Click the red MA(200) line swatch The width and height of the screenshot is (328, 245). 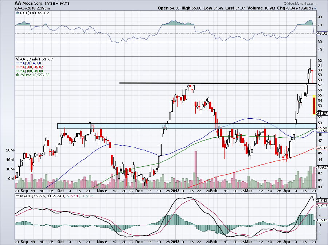[x=17, y=67]
